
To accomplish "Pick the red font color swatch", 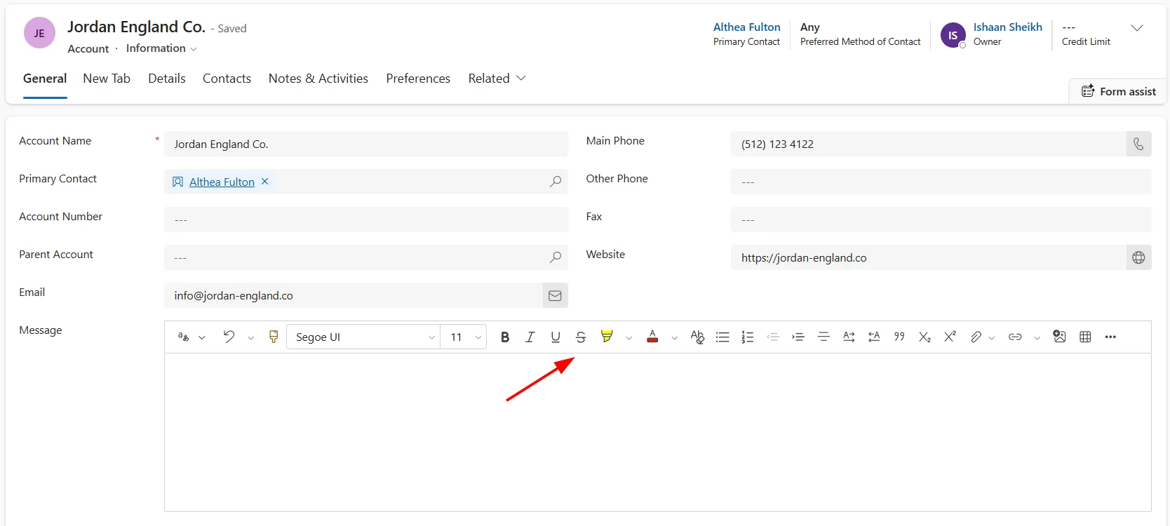I will [652, 337].
